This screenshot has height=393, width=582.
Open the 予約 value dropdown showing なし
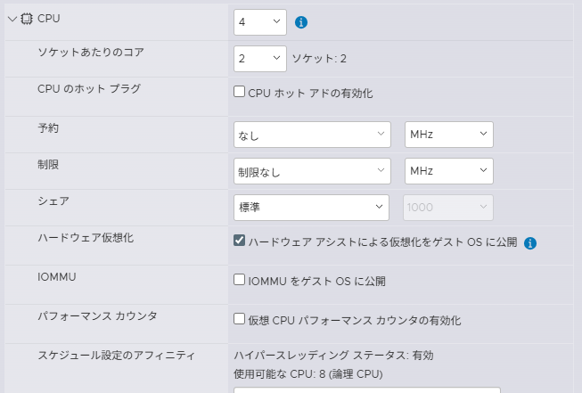(x=311, y=135)
